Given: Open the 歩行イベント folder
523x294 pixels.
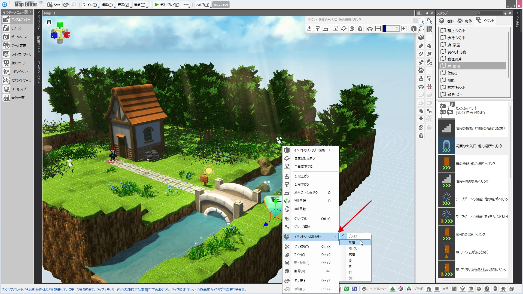Looking at the screenshot, I should click(x=472, y=38).
